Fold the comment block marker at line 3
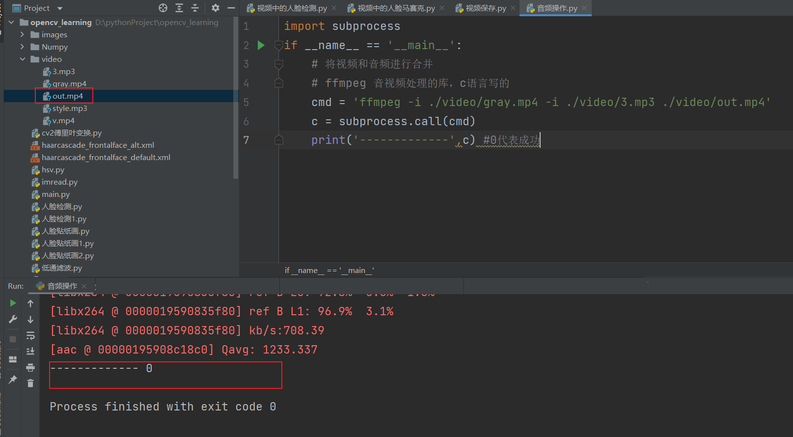Image resolution: width=793 pixels, height=437 pixels. 278,64
